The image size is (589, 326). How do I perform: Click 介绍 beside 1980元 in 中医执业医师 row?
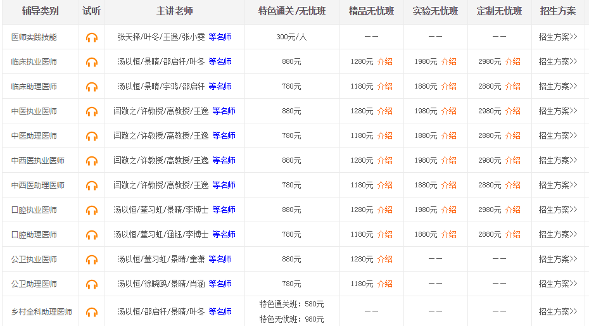[448, 111]
